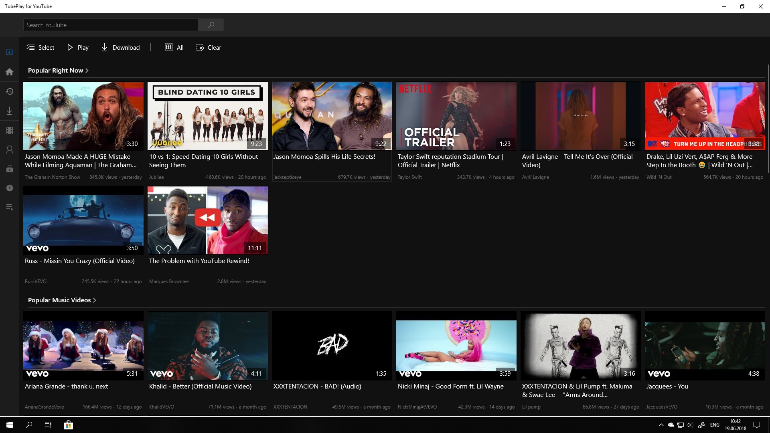Open the account profile sidebar icon
This screenshot has height=433, width=770.
[x=10, y=150]
